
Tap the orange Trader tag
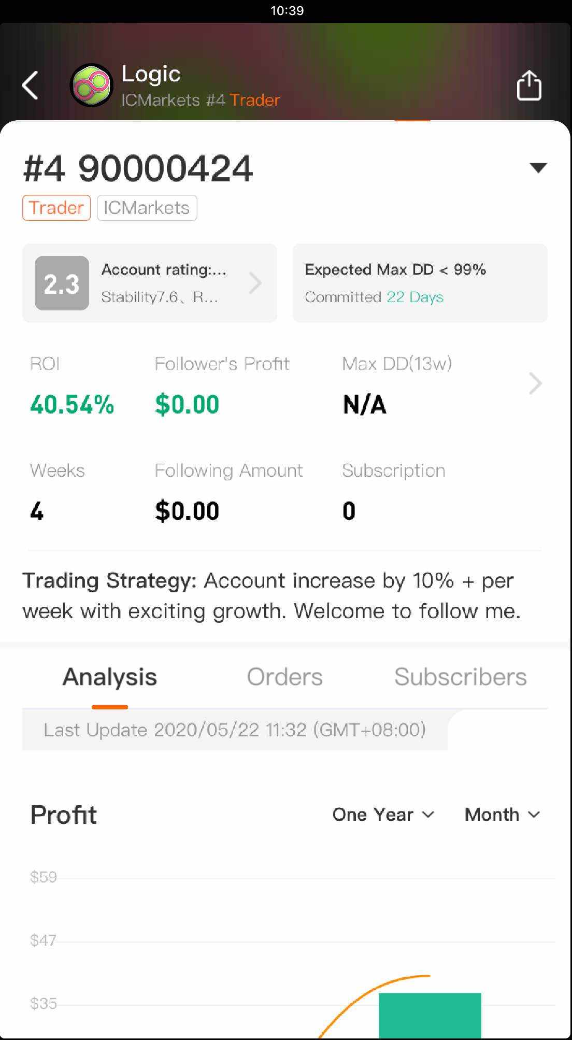click(56, 208)
